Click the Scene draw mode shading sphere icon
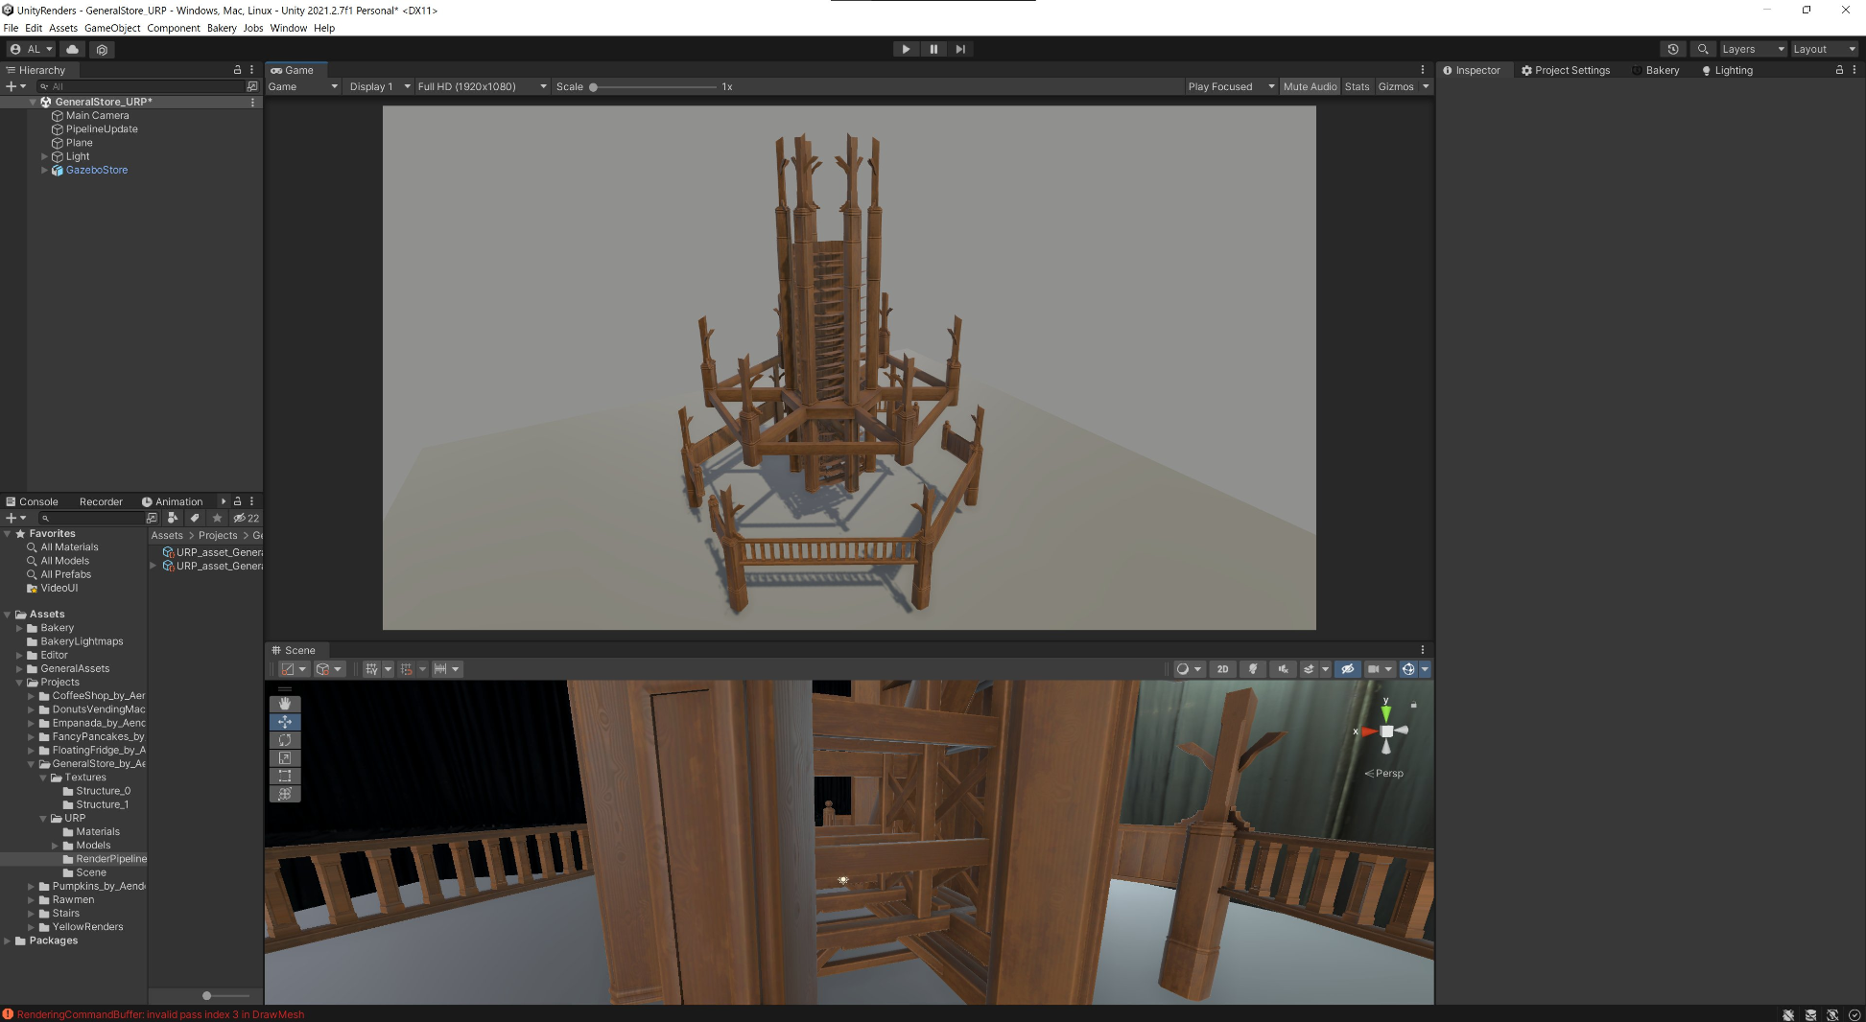This screenshot has height=1022, width=1866. tap(1183, 669)
